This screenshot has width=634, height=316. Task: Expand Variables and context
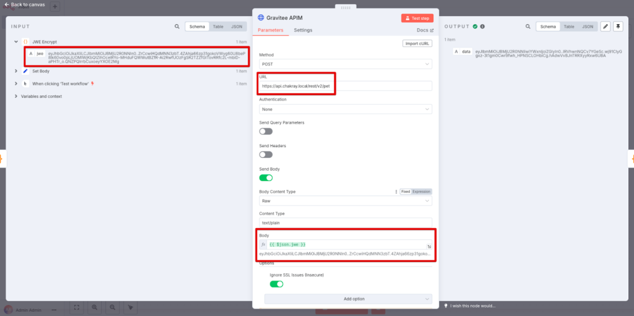(15, 96)
